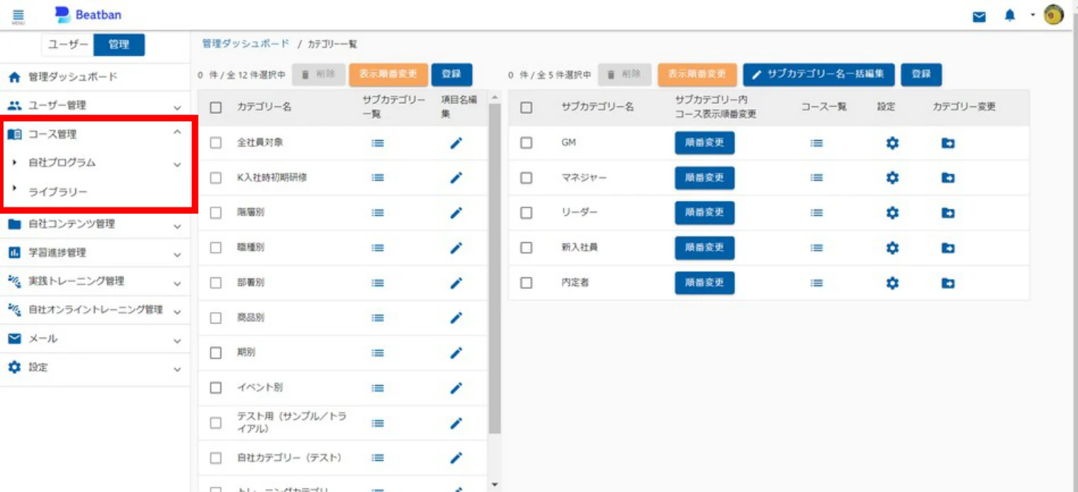1078x492 pixels.
Task: Click the テスト用（サンプル／トライアル） category name
Action: [x=292, y=423]
